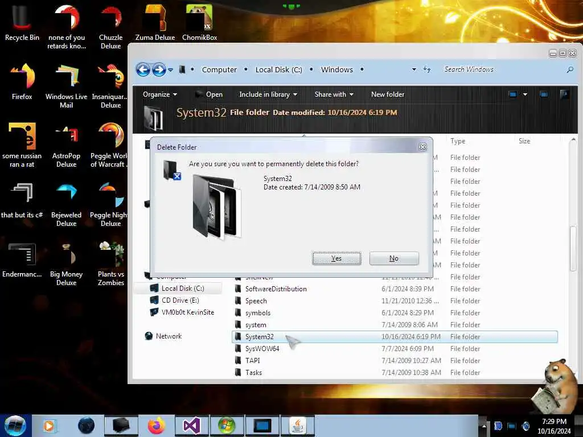583x437 pixels.
Task: Show the preview pane icon
Action: (x=544, y=94)
